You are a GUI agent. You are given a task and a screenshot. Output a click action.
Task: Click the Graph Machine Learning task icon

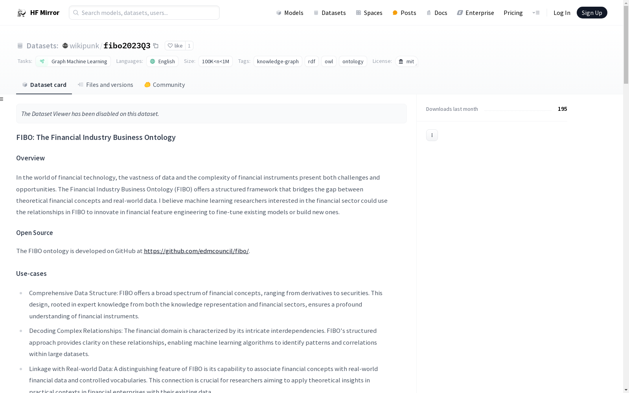[x=42, y=61]
